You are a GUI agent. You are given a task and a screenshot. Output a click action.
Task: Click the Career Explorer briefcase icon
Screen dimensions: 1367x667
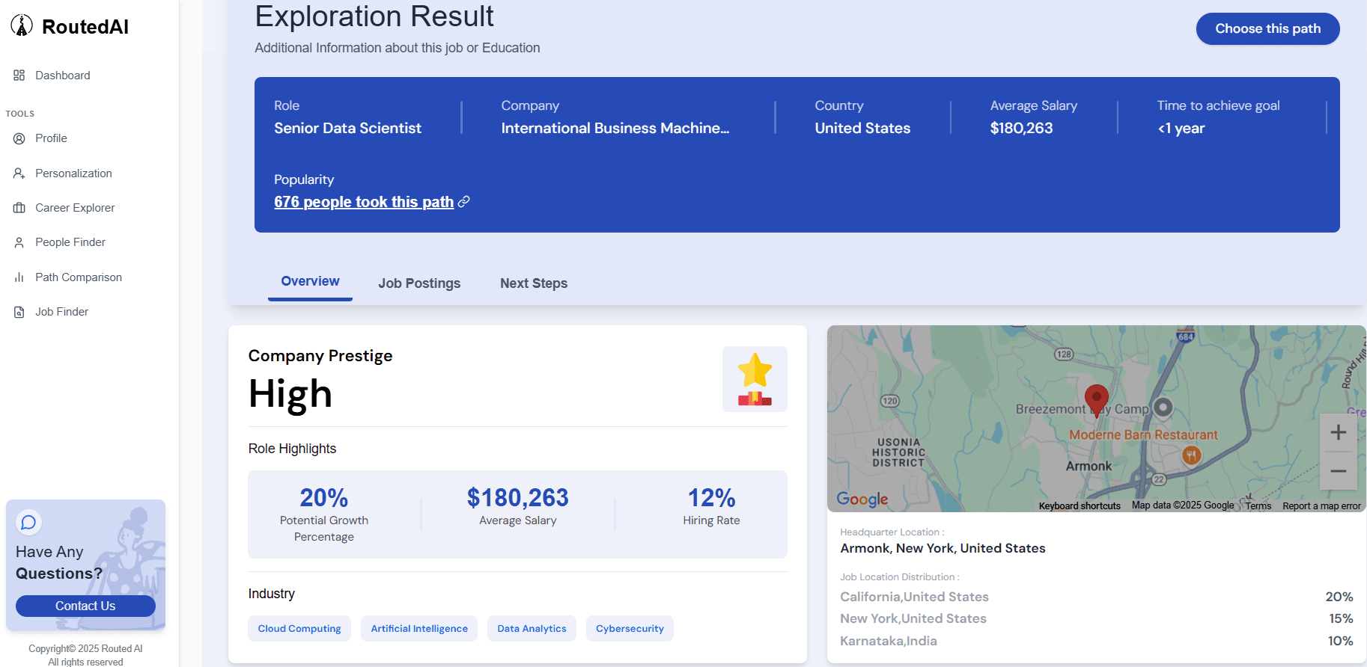pos(19,208)
